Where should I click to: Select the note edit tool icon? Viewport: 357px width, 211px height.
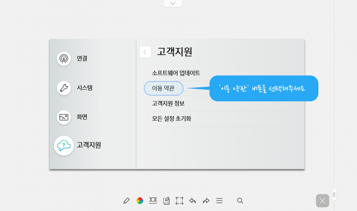pyautogui.click(x=166, y=201)
